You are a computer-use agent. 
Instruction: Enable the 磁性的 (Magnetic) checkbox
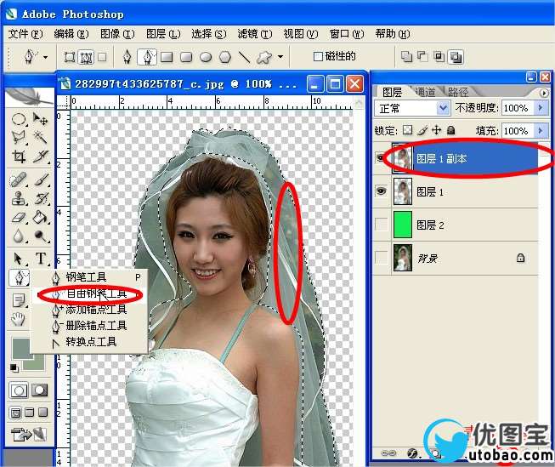click(319, 57)
